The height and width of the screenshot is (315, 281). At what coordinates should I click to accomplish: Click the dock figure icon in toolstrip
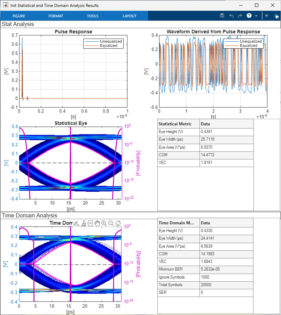[x=276, y=16]
